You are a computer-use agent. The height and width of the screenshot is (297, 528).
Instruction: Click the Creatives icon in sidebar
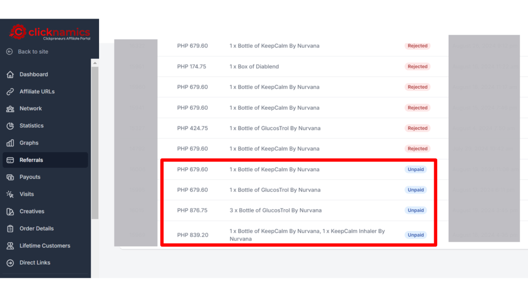(10, 211)
